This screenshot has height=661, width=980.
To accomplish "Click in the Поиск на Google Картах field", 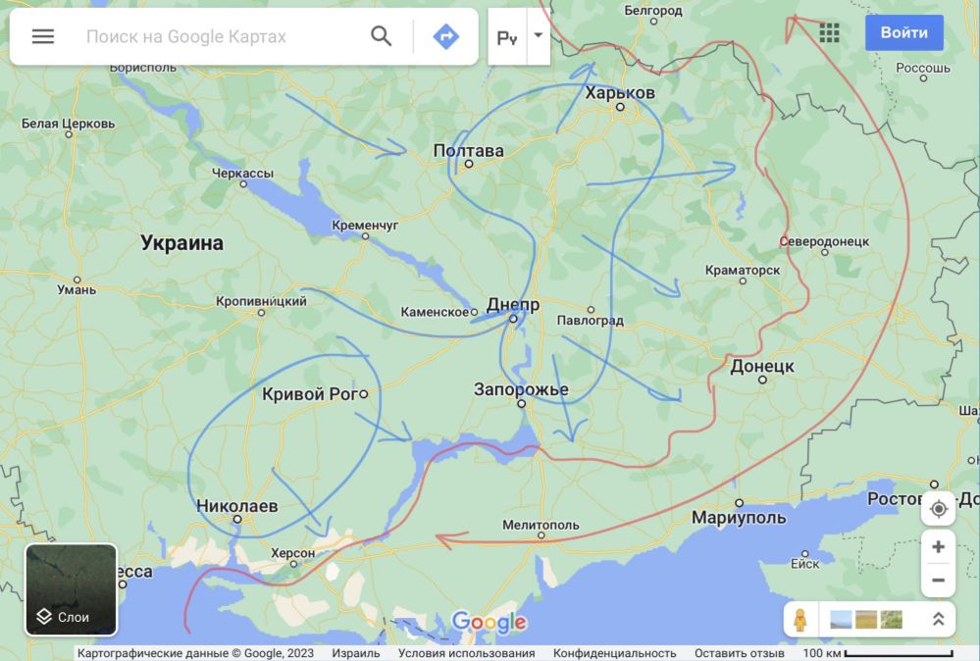I will 216,37.
